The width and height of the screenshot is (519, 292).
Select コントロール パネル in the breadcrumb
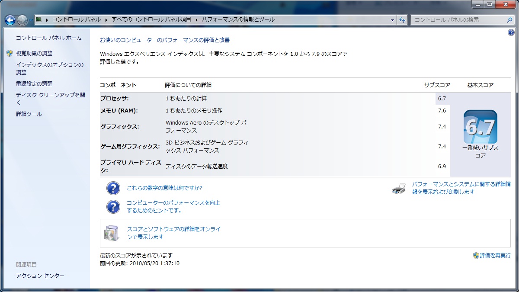(77, 19)
